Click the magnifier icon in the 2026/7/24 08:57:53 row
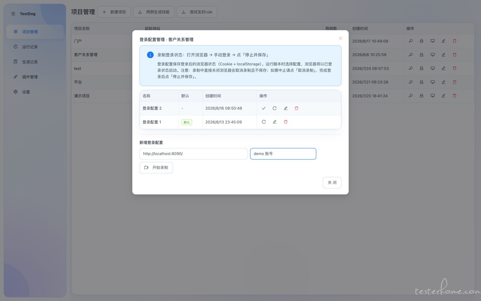Screen dimensions: 481x301 411,68
